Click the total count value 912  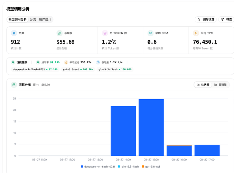coord(15,42)
